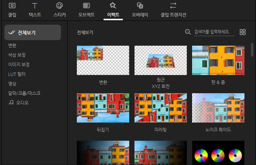Pick the color wheels effect thumbnail
The image size is (256, 165).
218,153
